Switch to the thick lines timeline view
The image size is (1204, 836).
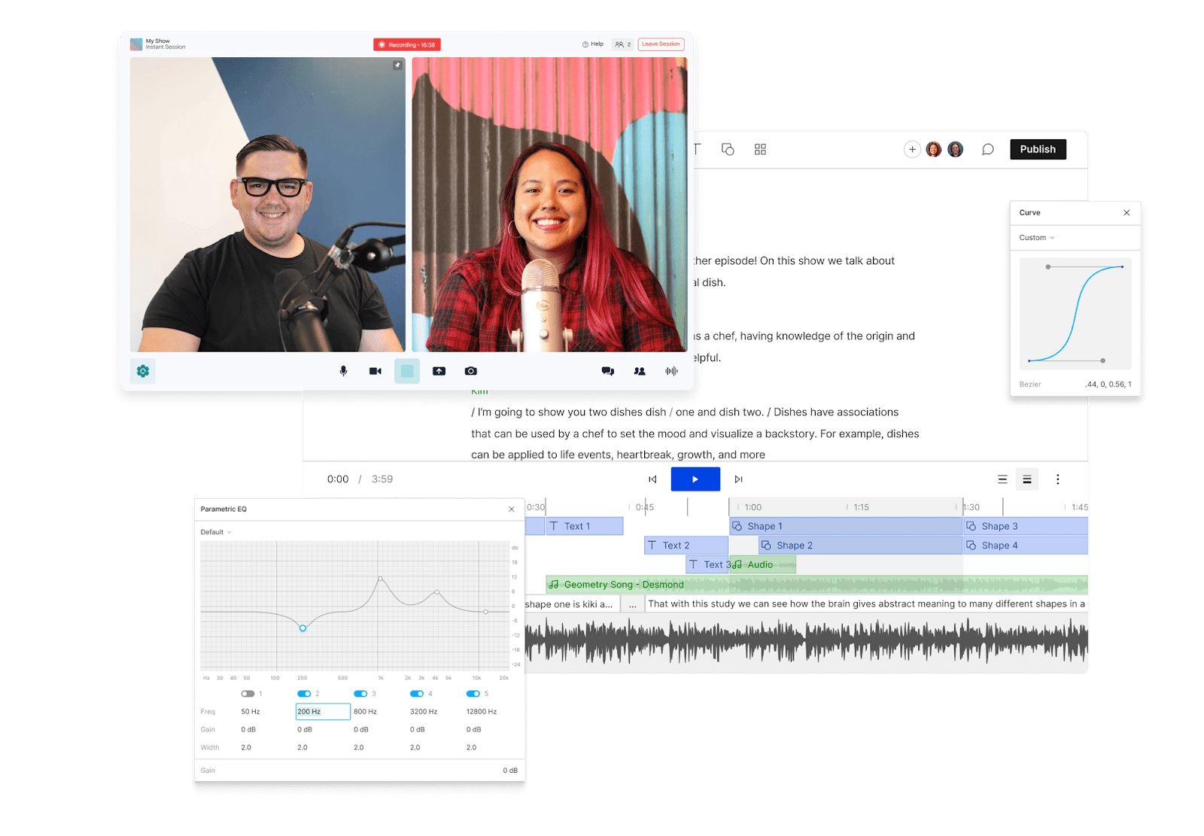[1027, 479]
